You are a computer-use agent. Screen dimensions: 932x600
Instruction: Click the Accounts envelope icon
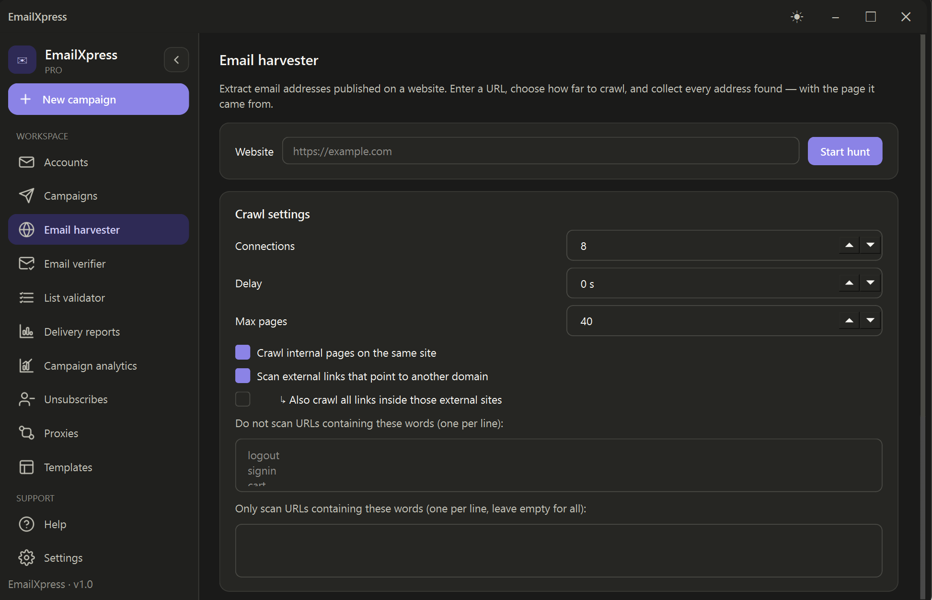tap(26, 162)
